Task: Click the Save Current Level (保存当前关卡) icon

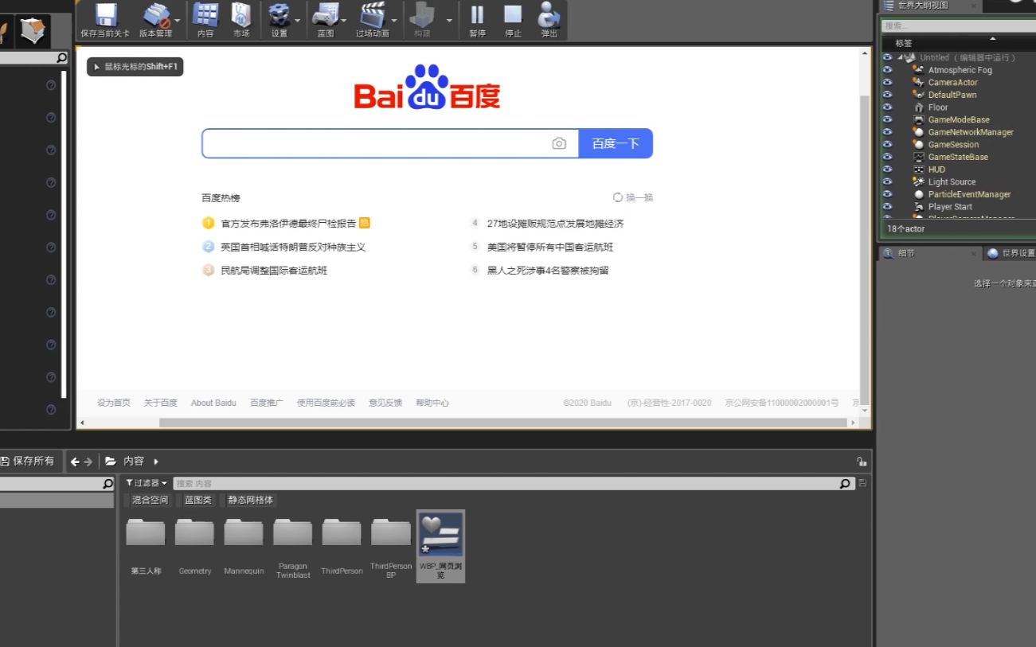Action: point(105,15)
